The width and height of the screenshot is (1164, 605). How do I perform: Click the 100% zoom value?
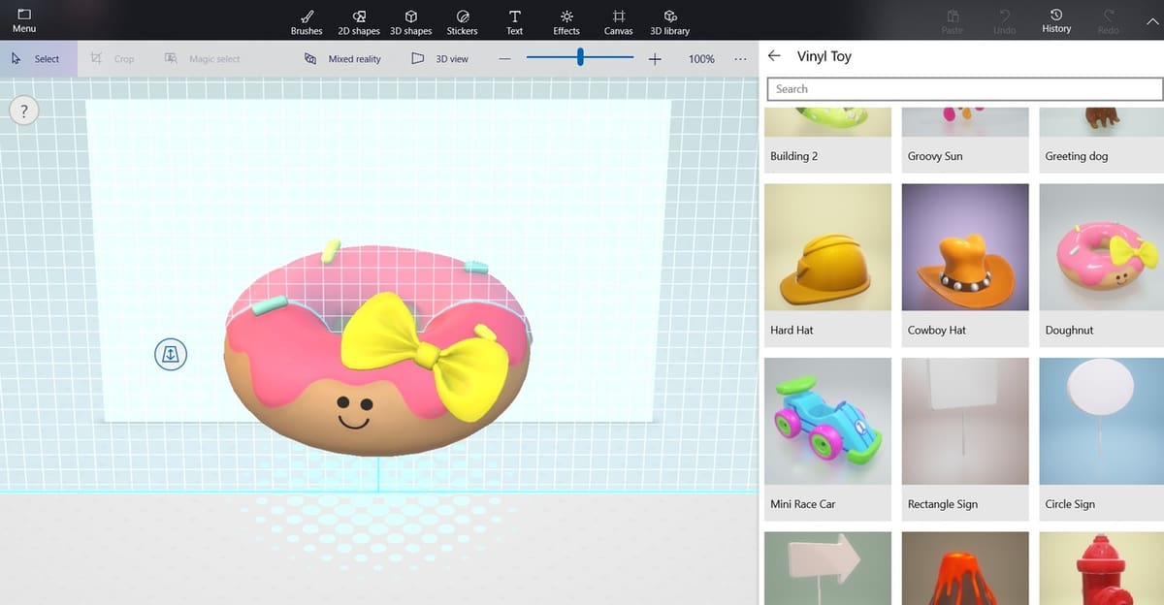[701, 59]
